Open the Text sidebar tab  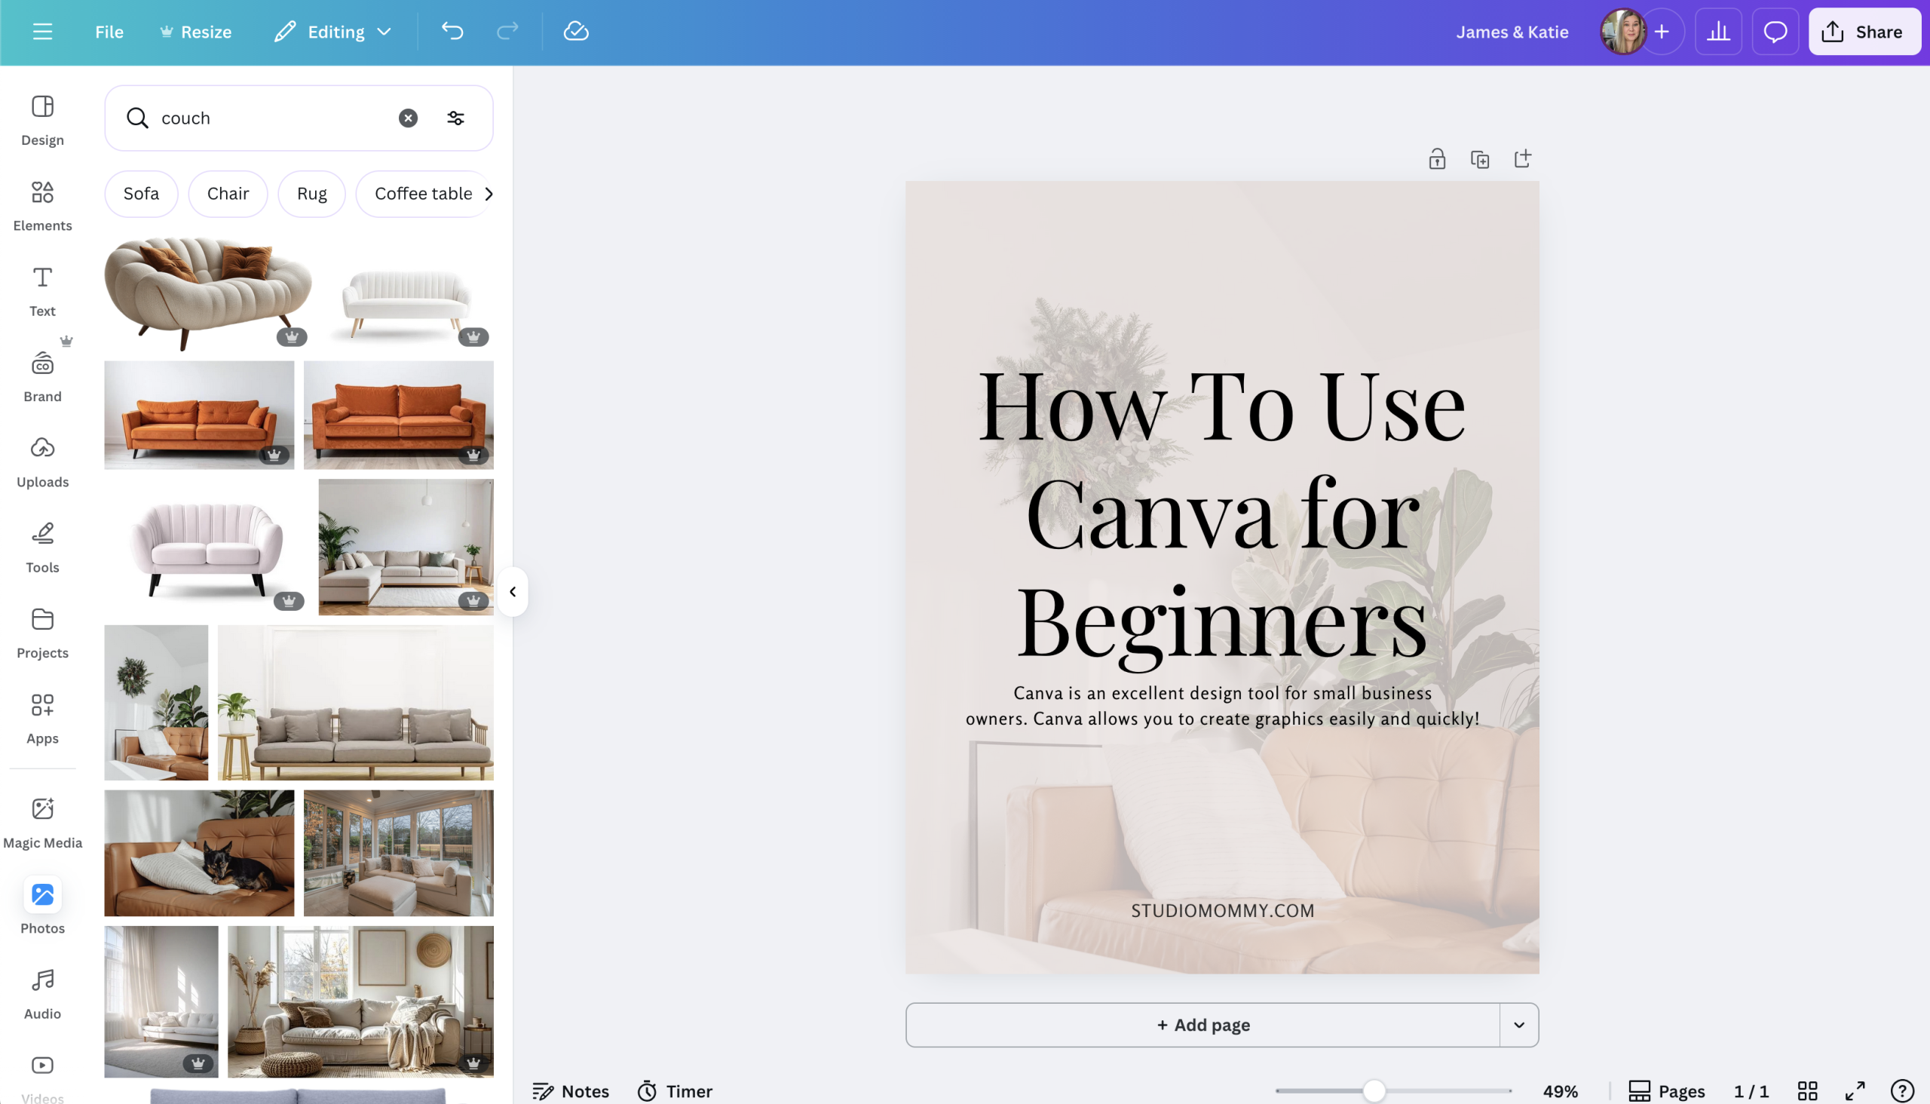click(x=42, y=292)
